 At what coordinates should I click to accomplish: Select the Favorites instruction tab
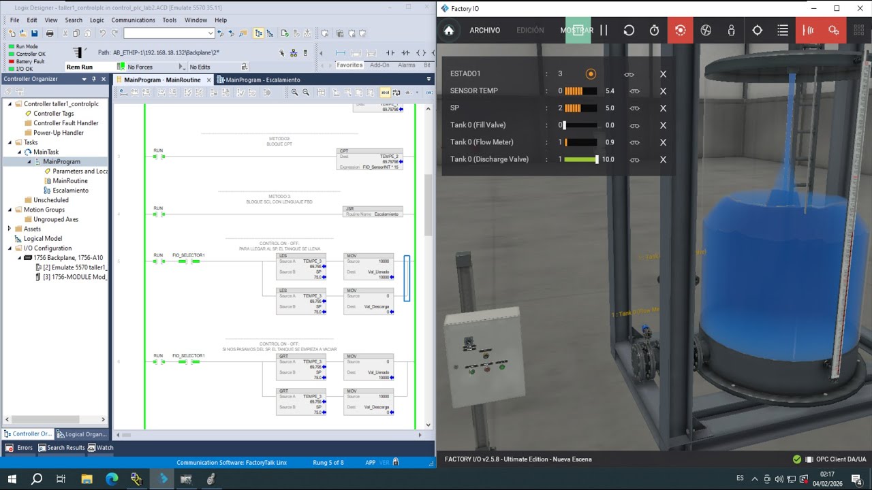click(x=349, y=65)
